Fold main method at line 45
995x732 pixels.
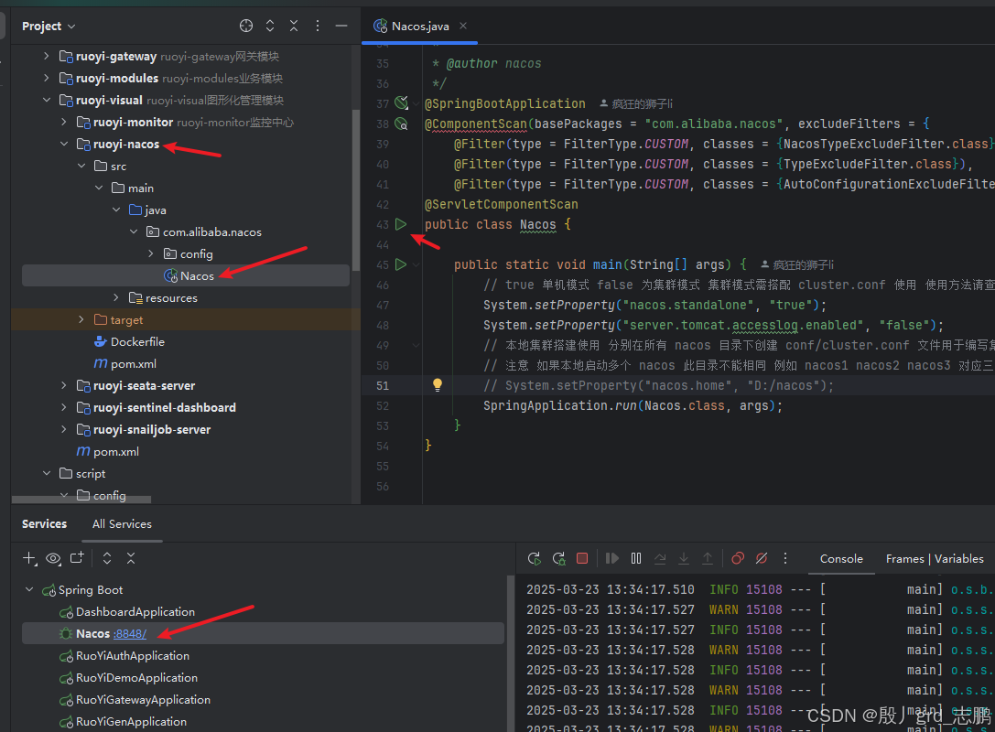coord(416,264)
